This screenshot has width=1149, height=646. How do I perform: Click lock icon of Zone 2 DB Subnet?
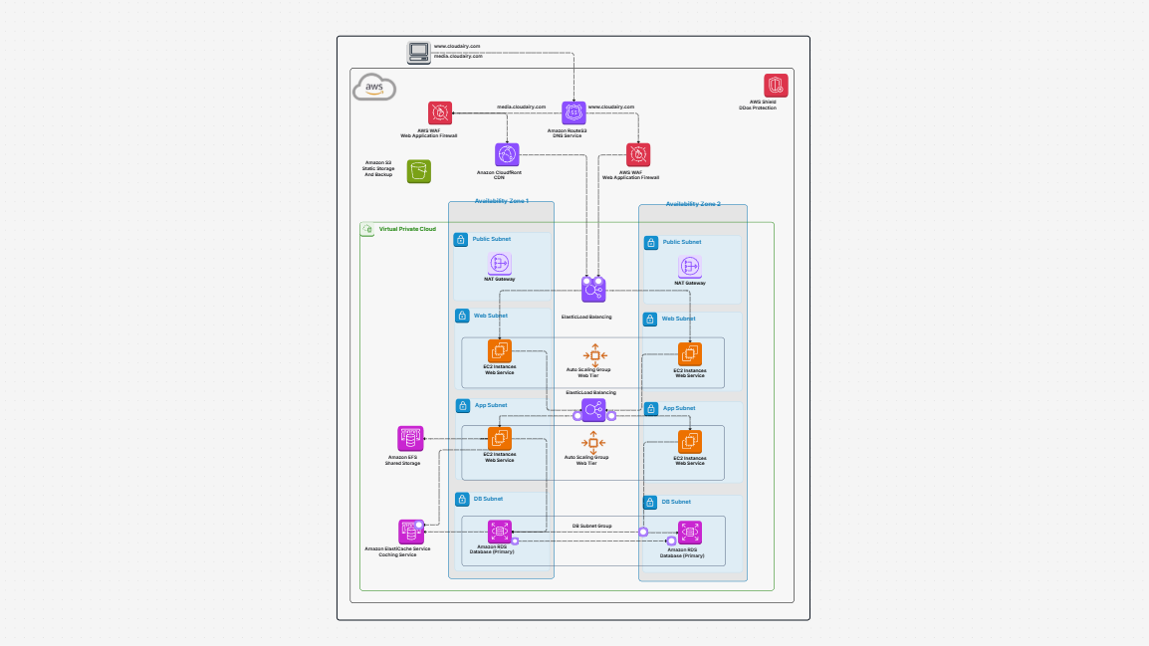[650, 503]
